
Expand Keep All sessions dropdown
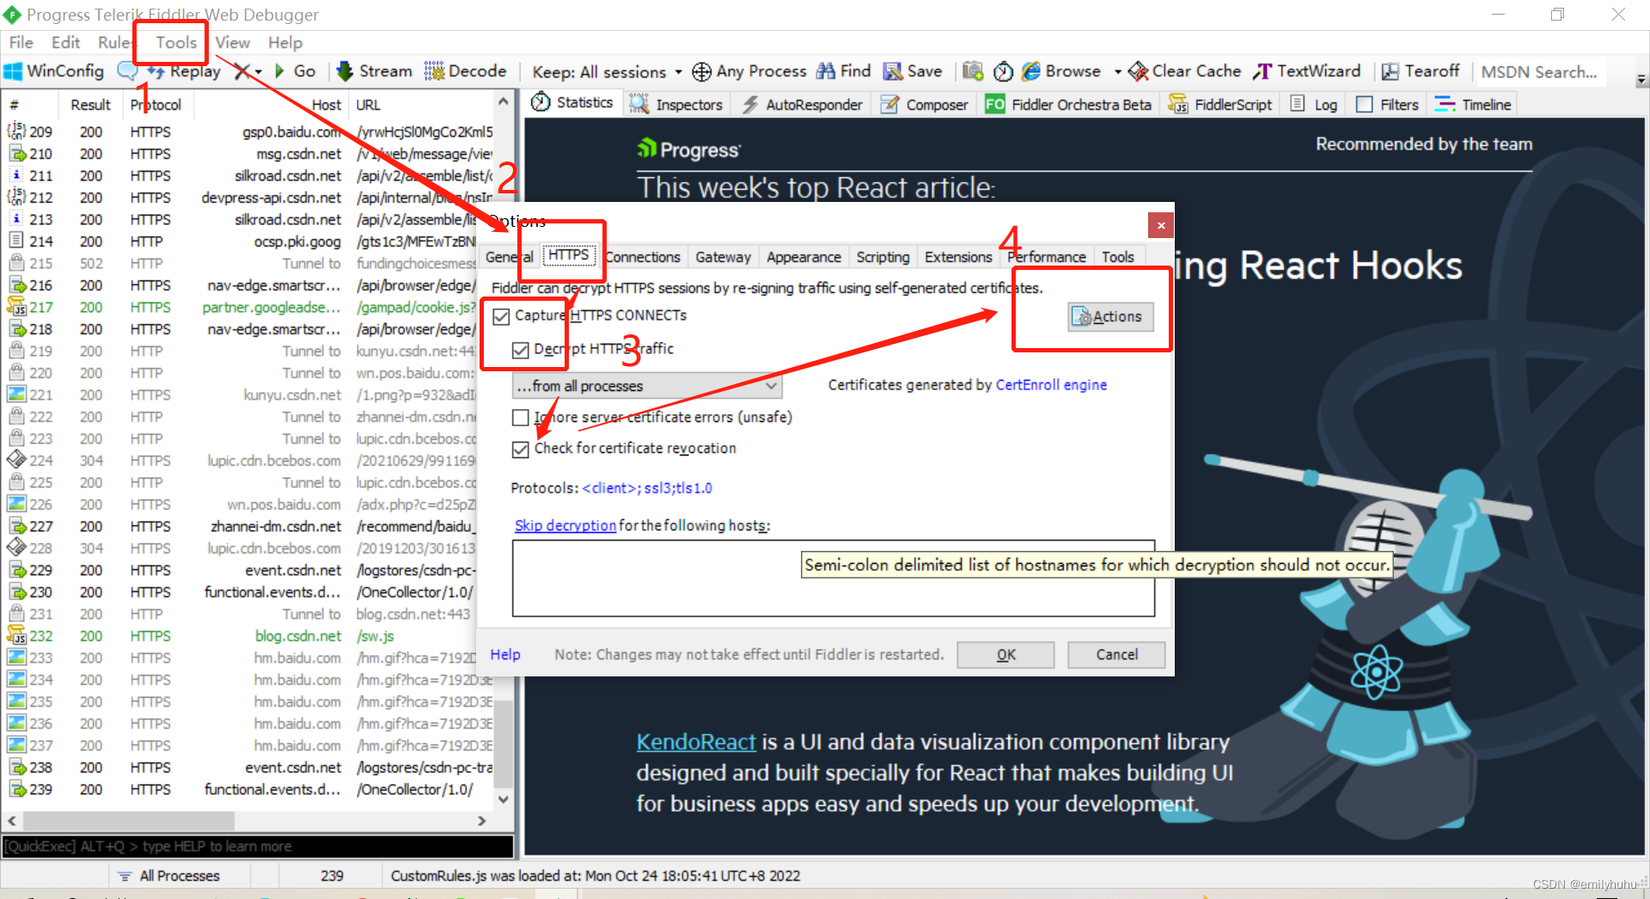pos(678,72)
